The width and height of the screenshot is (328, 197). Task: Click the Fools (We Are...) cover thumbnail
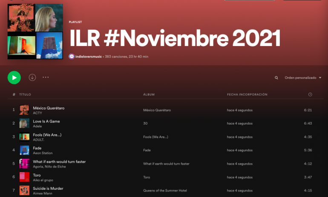(x=24, y=137)
